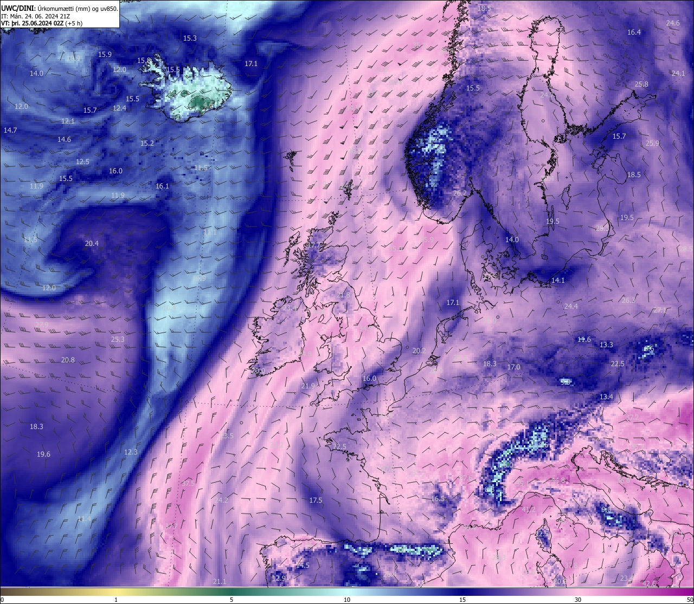Image resolution: width=694 pixels, height=604 pixels.
Task: Click the 25.9 value label
Action: coord(652,144)
